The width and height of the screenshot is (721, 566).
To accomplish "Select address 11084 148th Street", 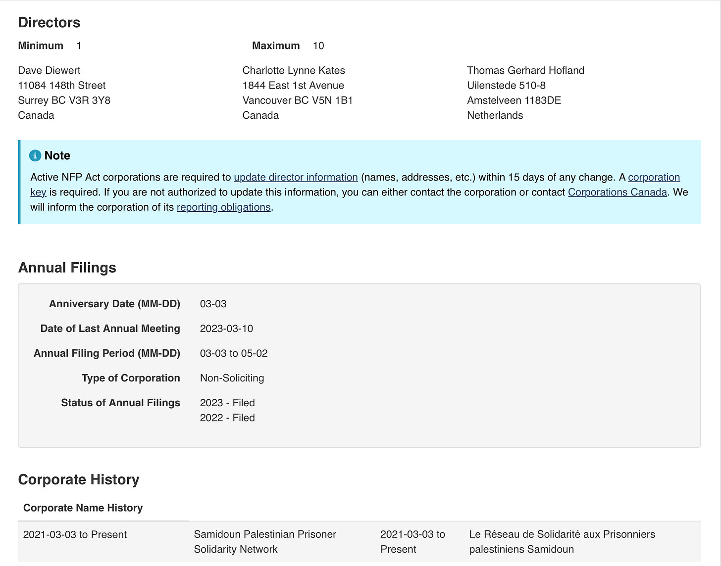I will (x=62, y=85).
